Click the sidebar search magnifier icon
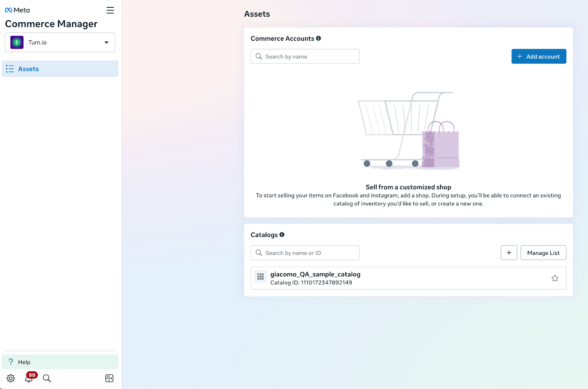588x389 pixels. [x=47, y=378]
